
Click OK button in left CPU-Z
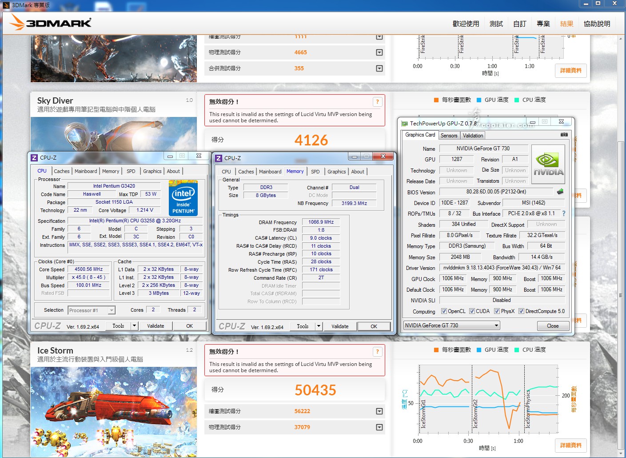pos(190,326)
